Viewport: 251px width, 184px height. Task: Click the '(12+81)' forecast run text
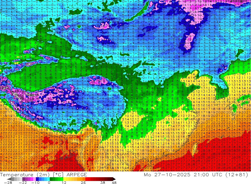point(236,175)
